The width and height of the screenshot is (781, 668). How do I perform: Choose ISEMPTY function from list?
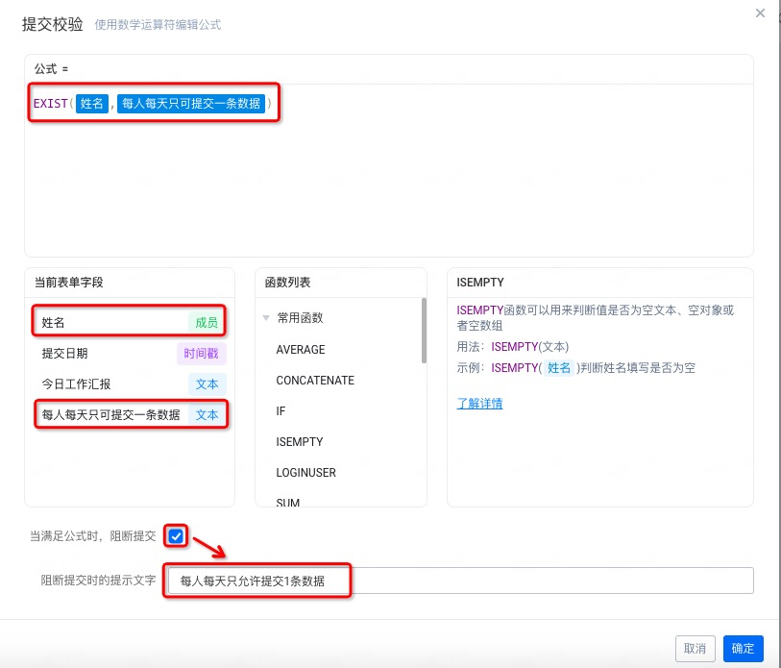point(300,442)
